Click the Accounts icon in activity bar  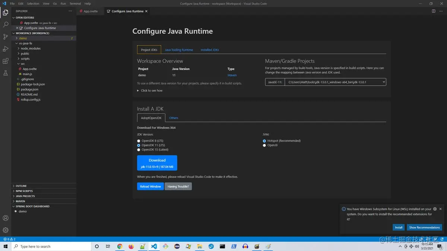[6, 218]
